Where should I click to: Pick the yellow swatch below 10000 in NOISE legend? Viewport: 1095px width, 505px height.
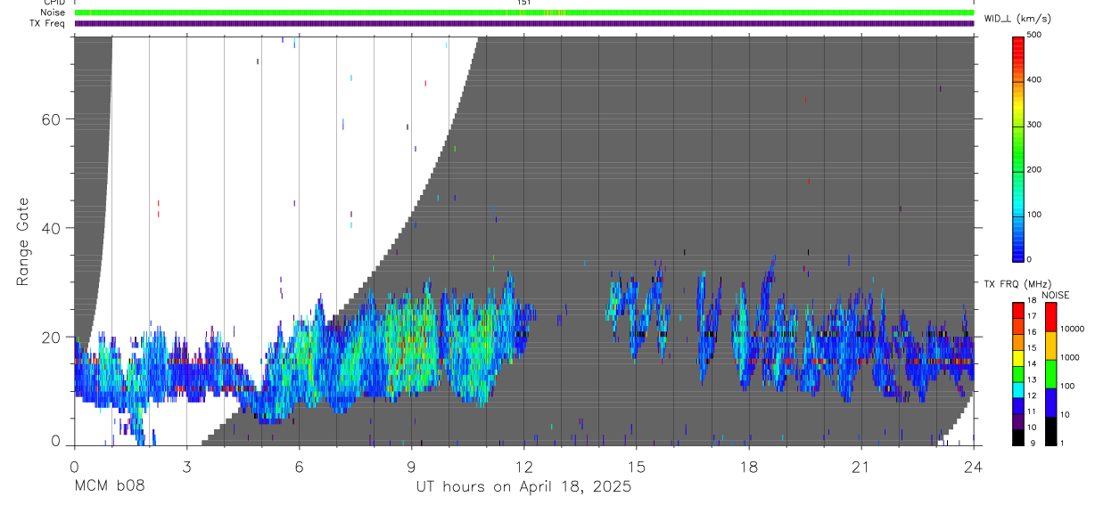click(x=1050, y=346)
